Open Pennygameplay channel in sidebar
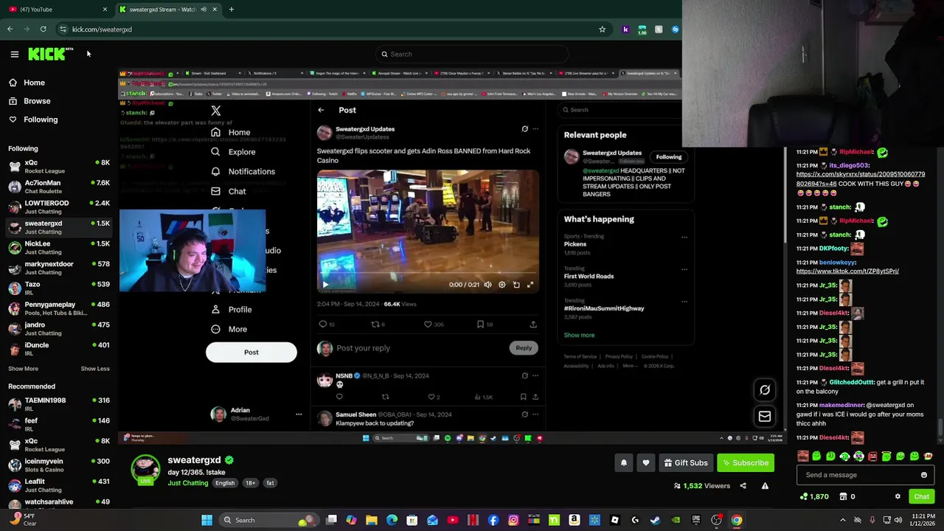 tap(58, 308)
